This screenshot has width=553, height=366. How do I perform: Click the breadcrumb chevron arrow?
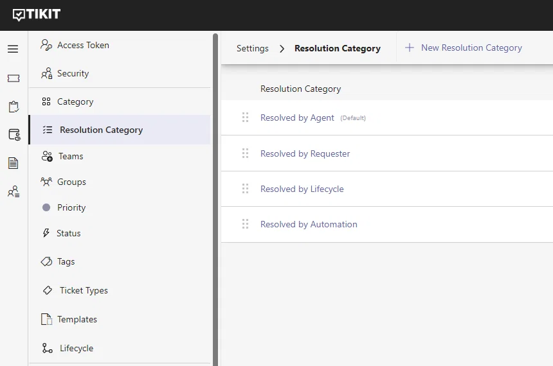click(x=282, y=49)
